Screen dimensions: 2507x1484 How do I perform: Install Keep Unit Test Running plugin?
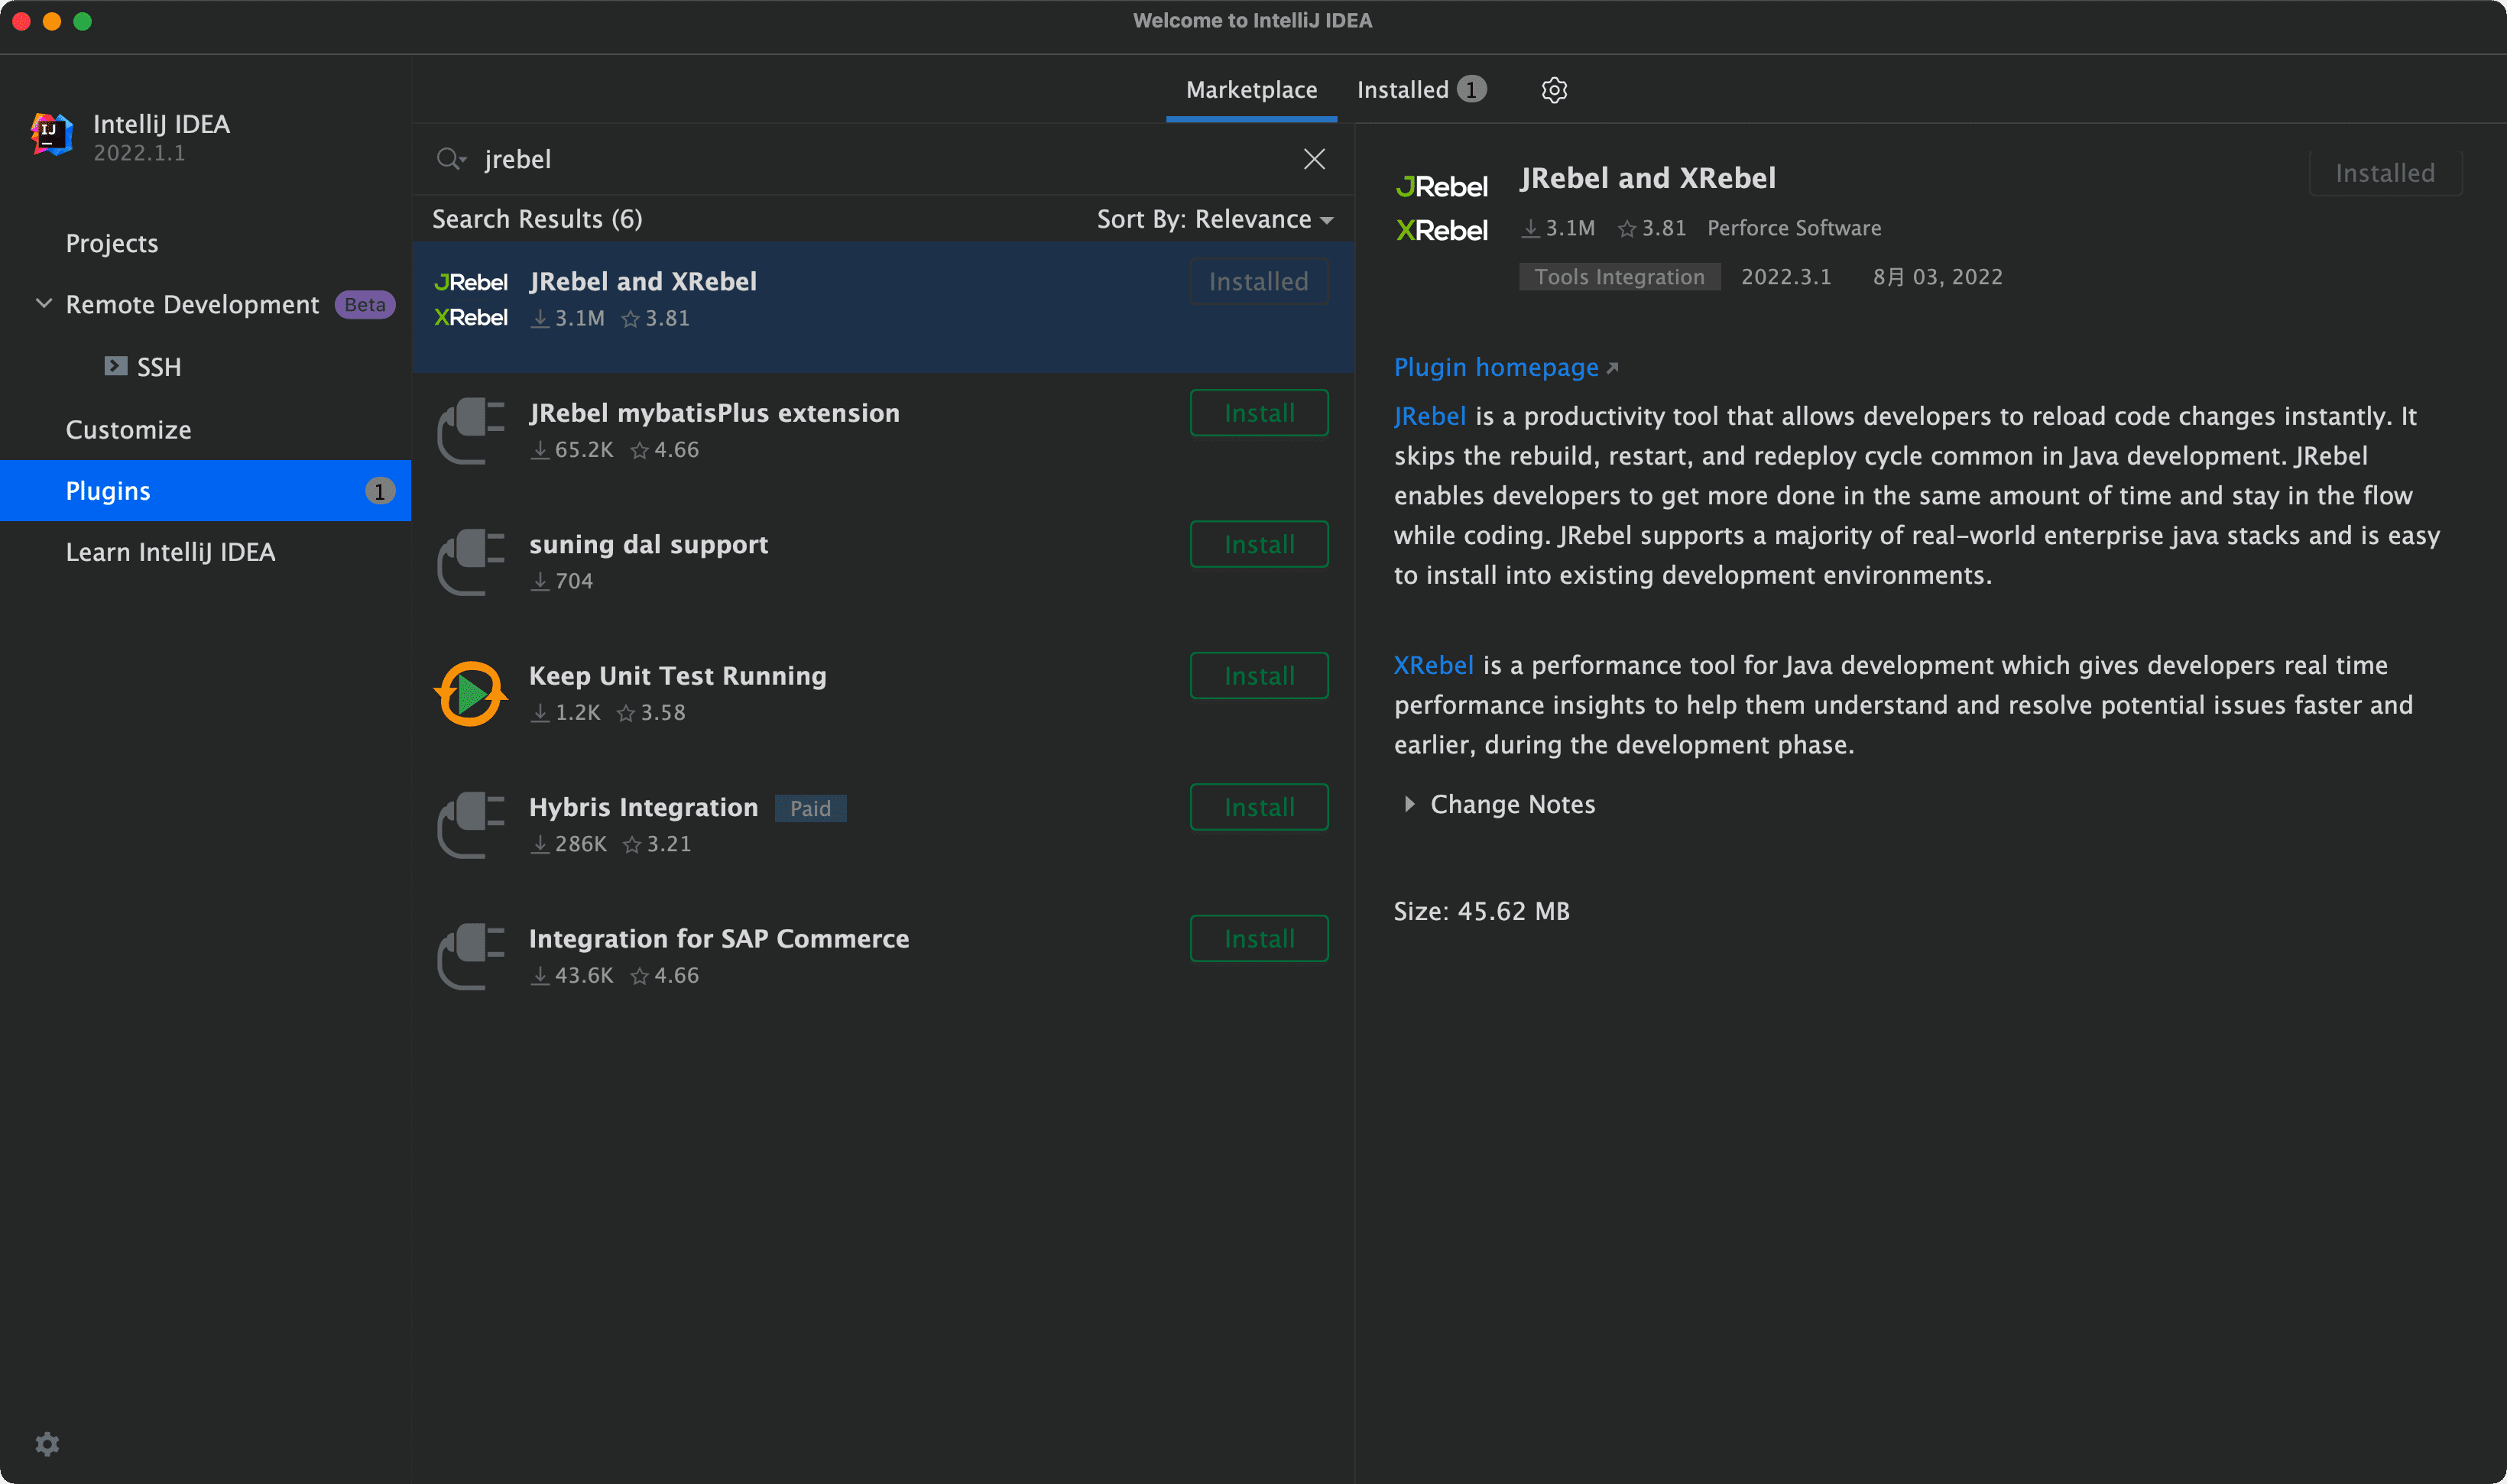1259,676
